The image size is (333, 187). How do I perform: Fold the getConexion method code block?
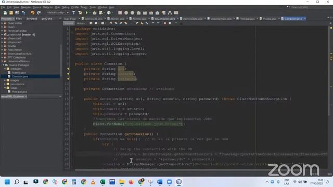point(72,134)
